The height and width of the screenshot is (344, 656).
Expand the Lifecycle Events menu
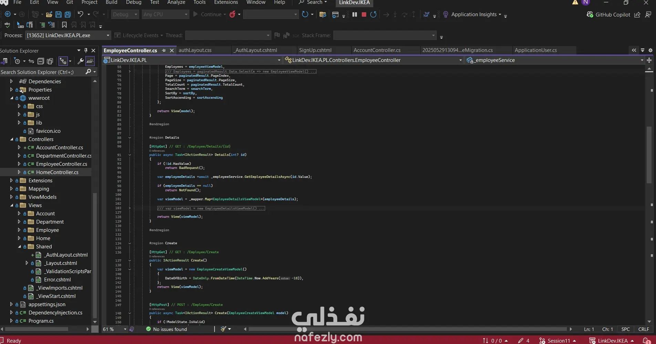pos(139,35)
